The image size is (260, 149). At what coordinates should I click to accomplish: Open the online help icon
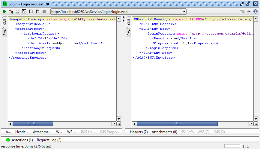pyautogui.click(x=256, y=11)
